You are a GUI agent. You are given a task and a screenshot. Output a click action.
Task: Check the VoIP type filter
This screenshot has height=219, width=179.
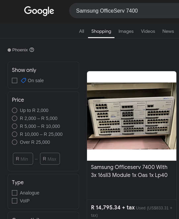click(15, 201)
